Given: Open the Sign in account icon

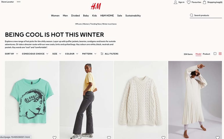Looking at the screenshot, I should pos(176,2).
